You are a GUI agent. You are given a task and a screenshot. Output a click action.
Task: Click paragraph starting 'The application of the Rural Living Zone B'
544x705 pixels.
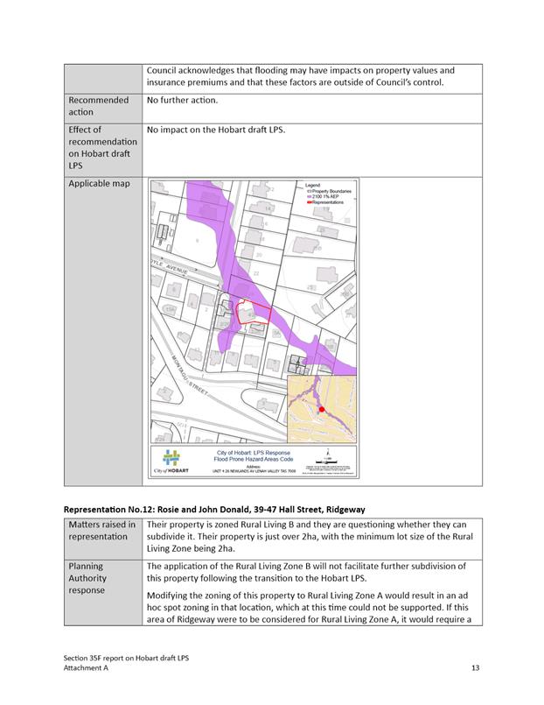[x=307, y=572]
